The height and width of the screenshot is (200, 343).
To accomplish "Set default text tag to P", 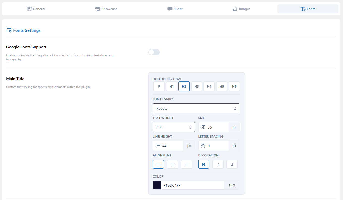I will point(159,86).
